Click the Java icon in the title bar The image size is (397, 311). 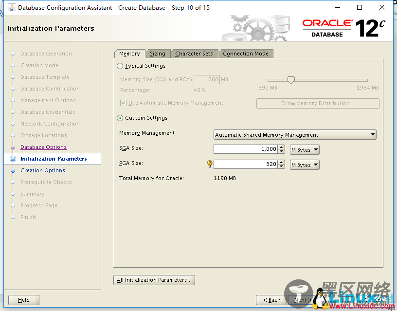click(x=11, y=8)
